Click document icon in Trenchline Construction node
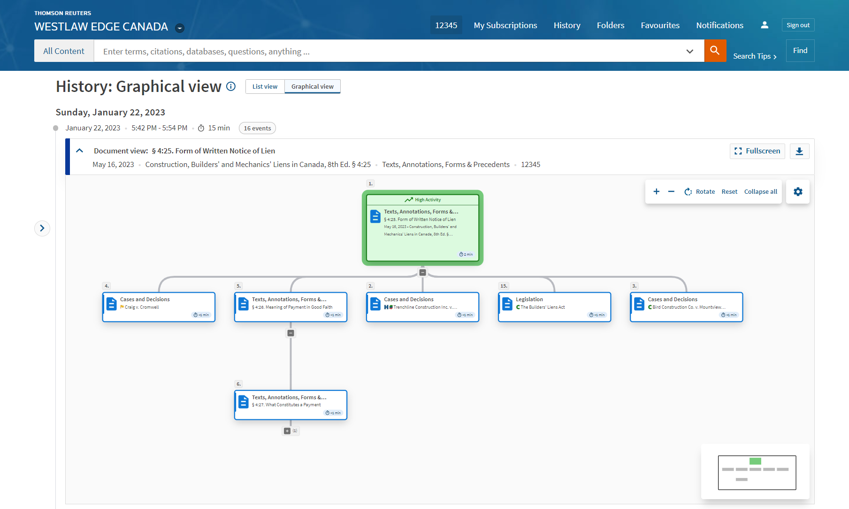Viewport: 849px width, 509px height. pos(375,304)
